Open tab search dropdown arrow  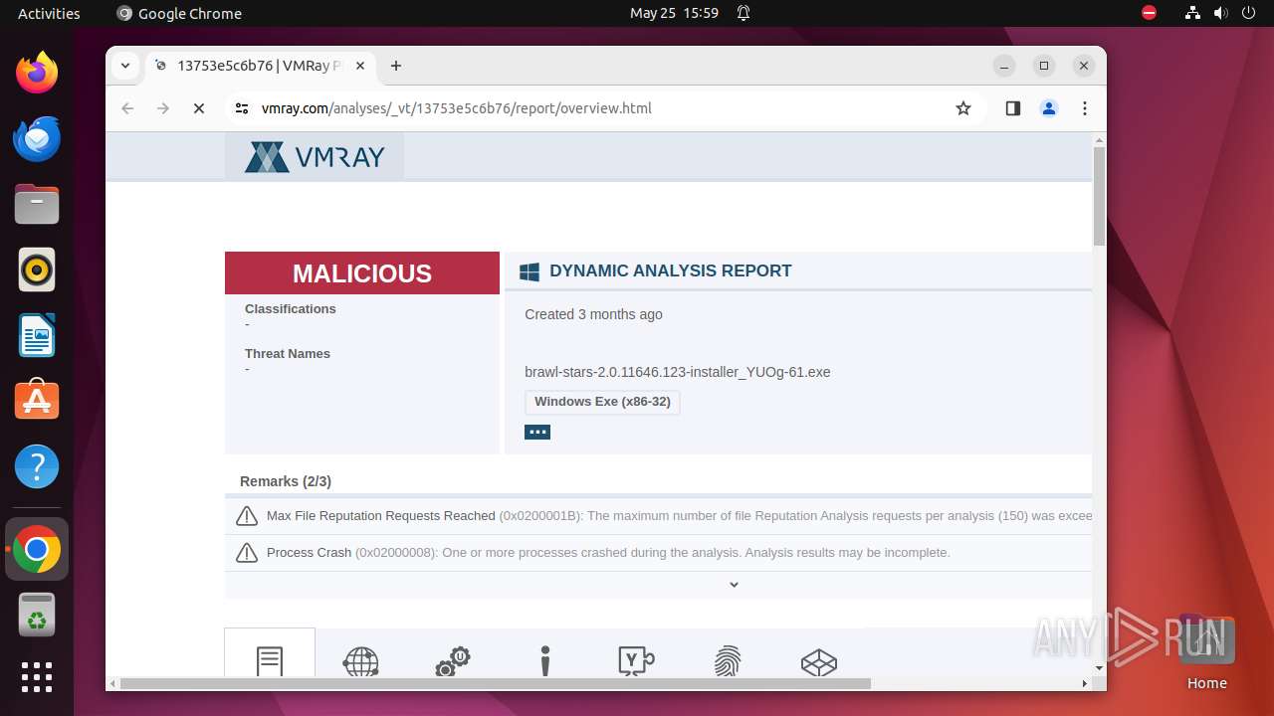125,66
